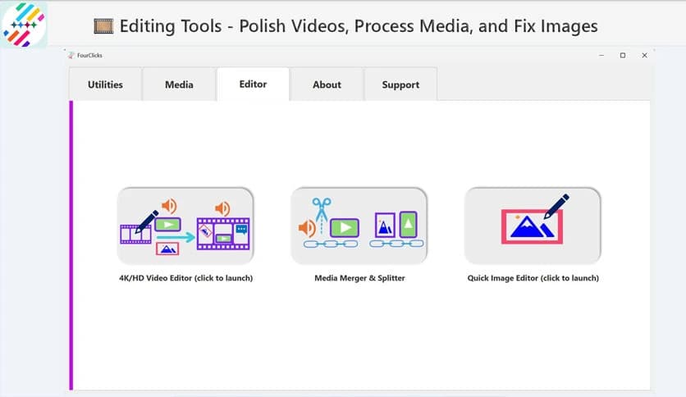Click the FourClicks colorful logo at top-left
The width and height of the screenshot is (686, 397).
(x=24, y=25)
